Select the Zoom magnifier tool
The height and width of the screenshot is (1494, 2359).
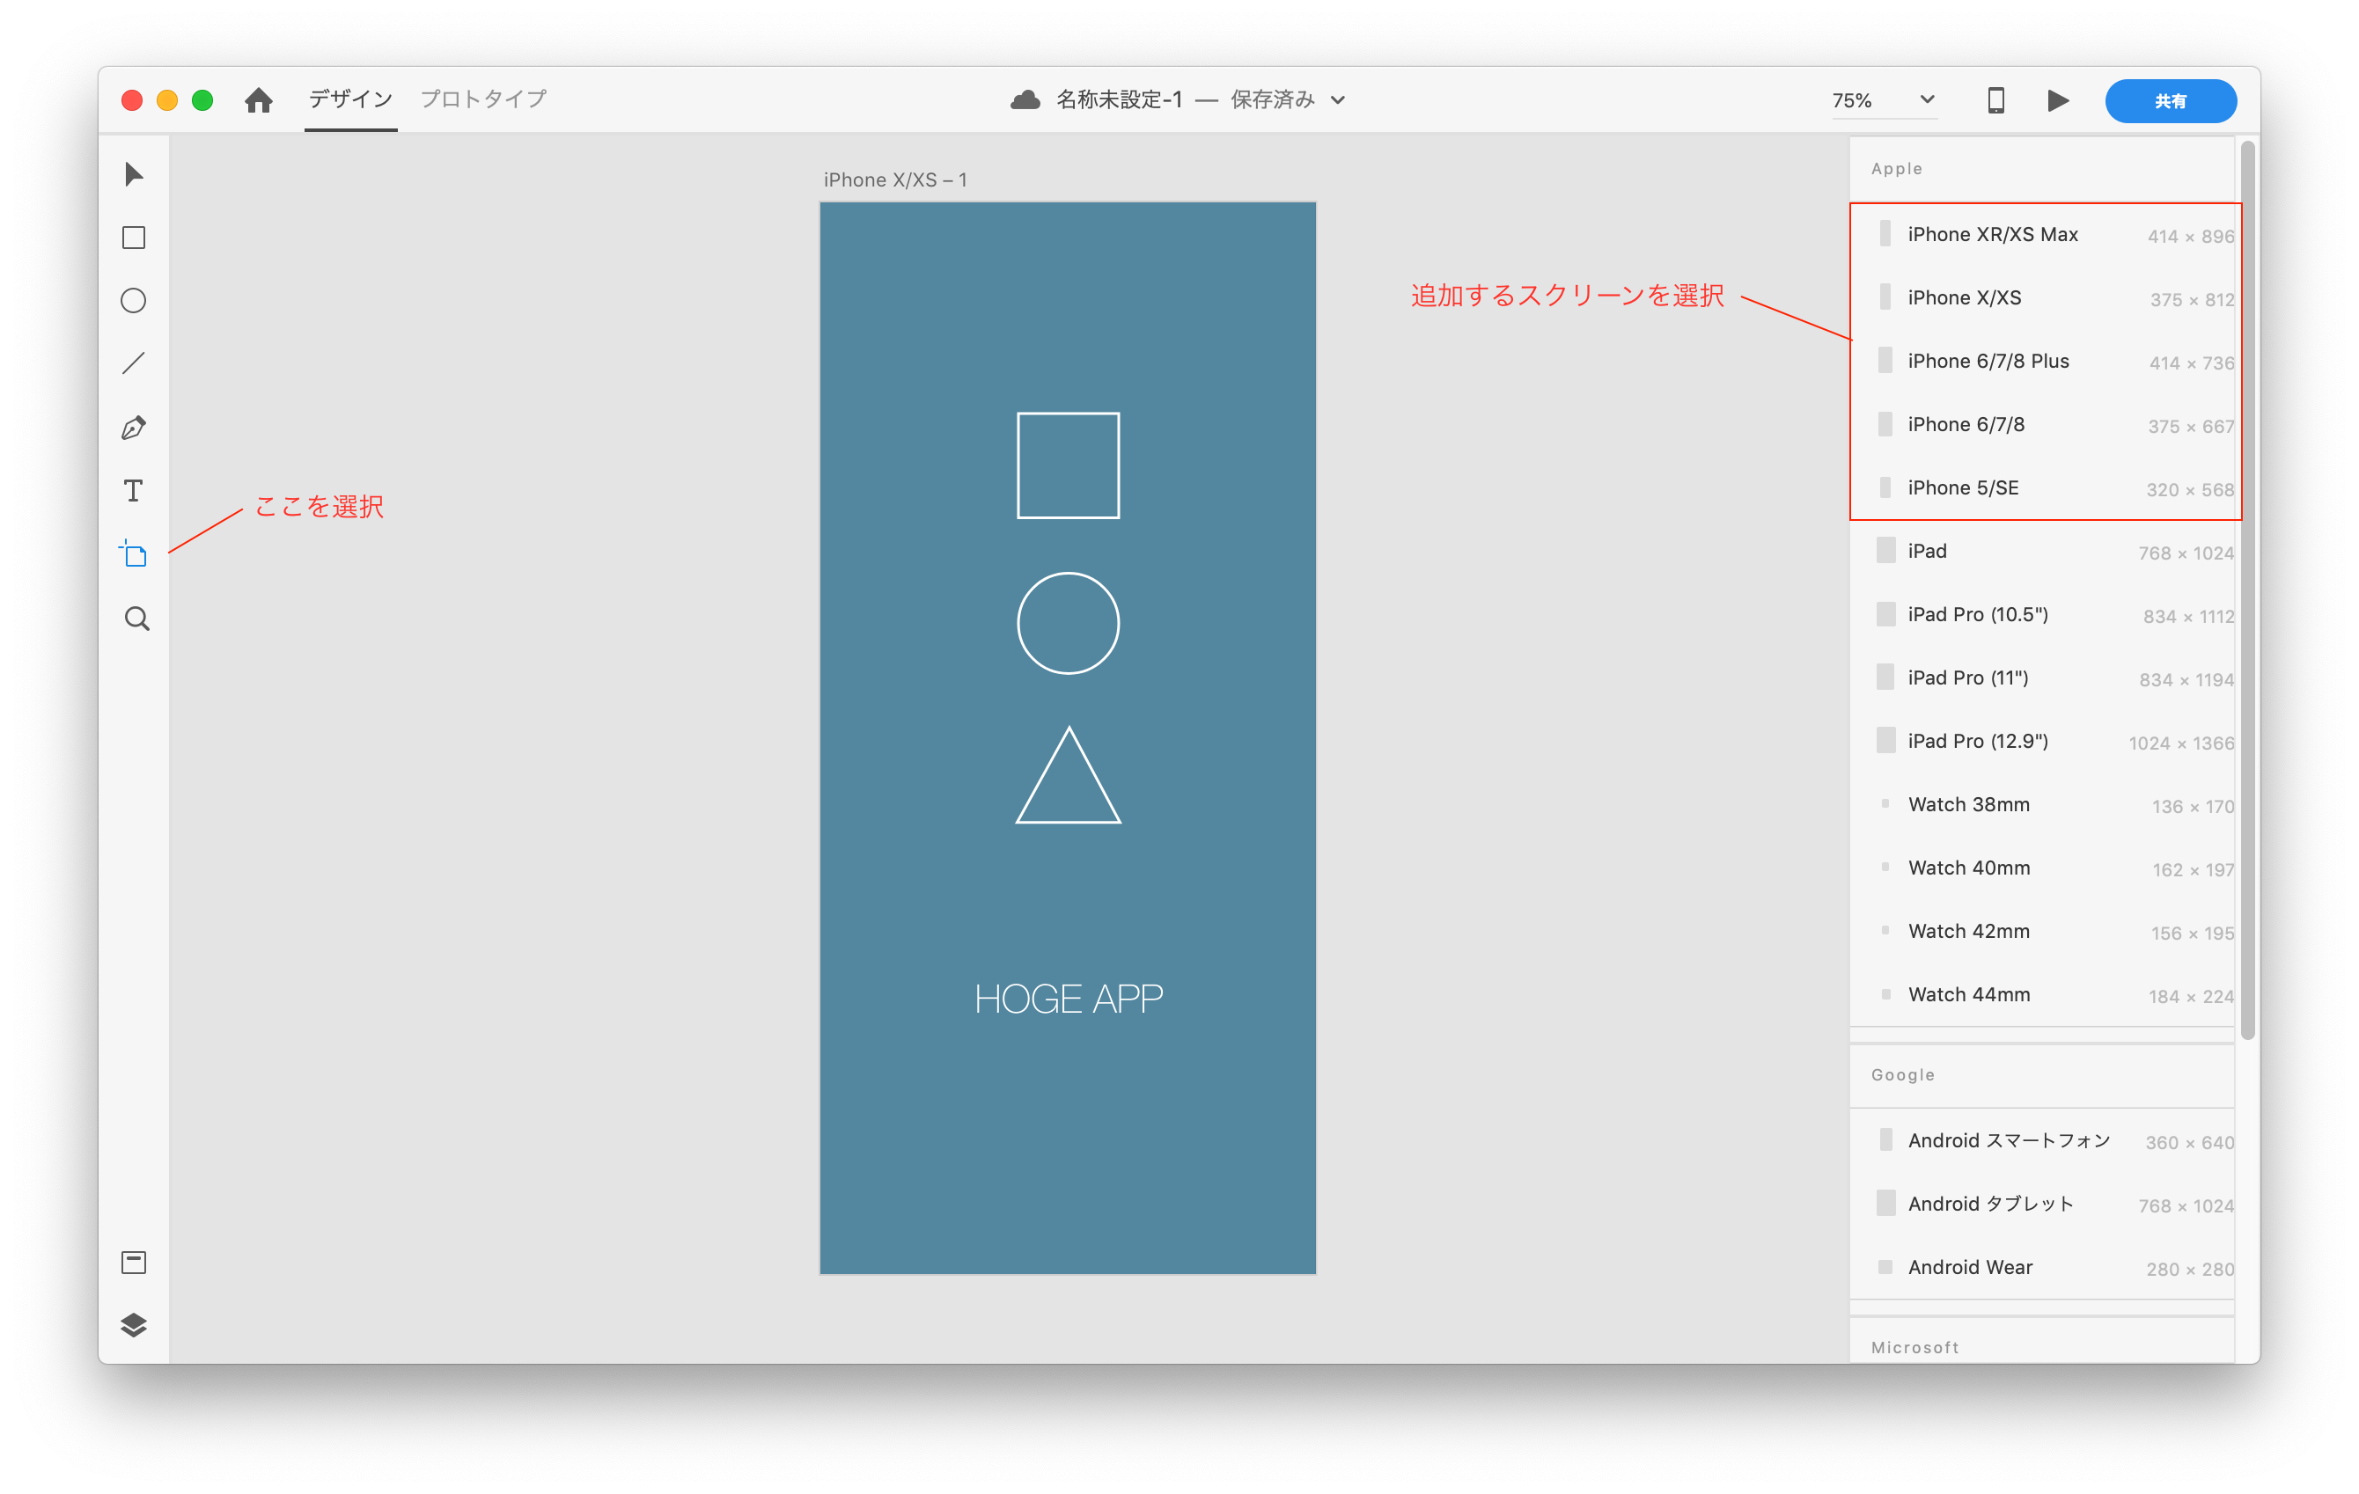coord(137,619)
